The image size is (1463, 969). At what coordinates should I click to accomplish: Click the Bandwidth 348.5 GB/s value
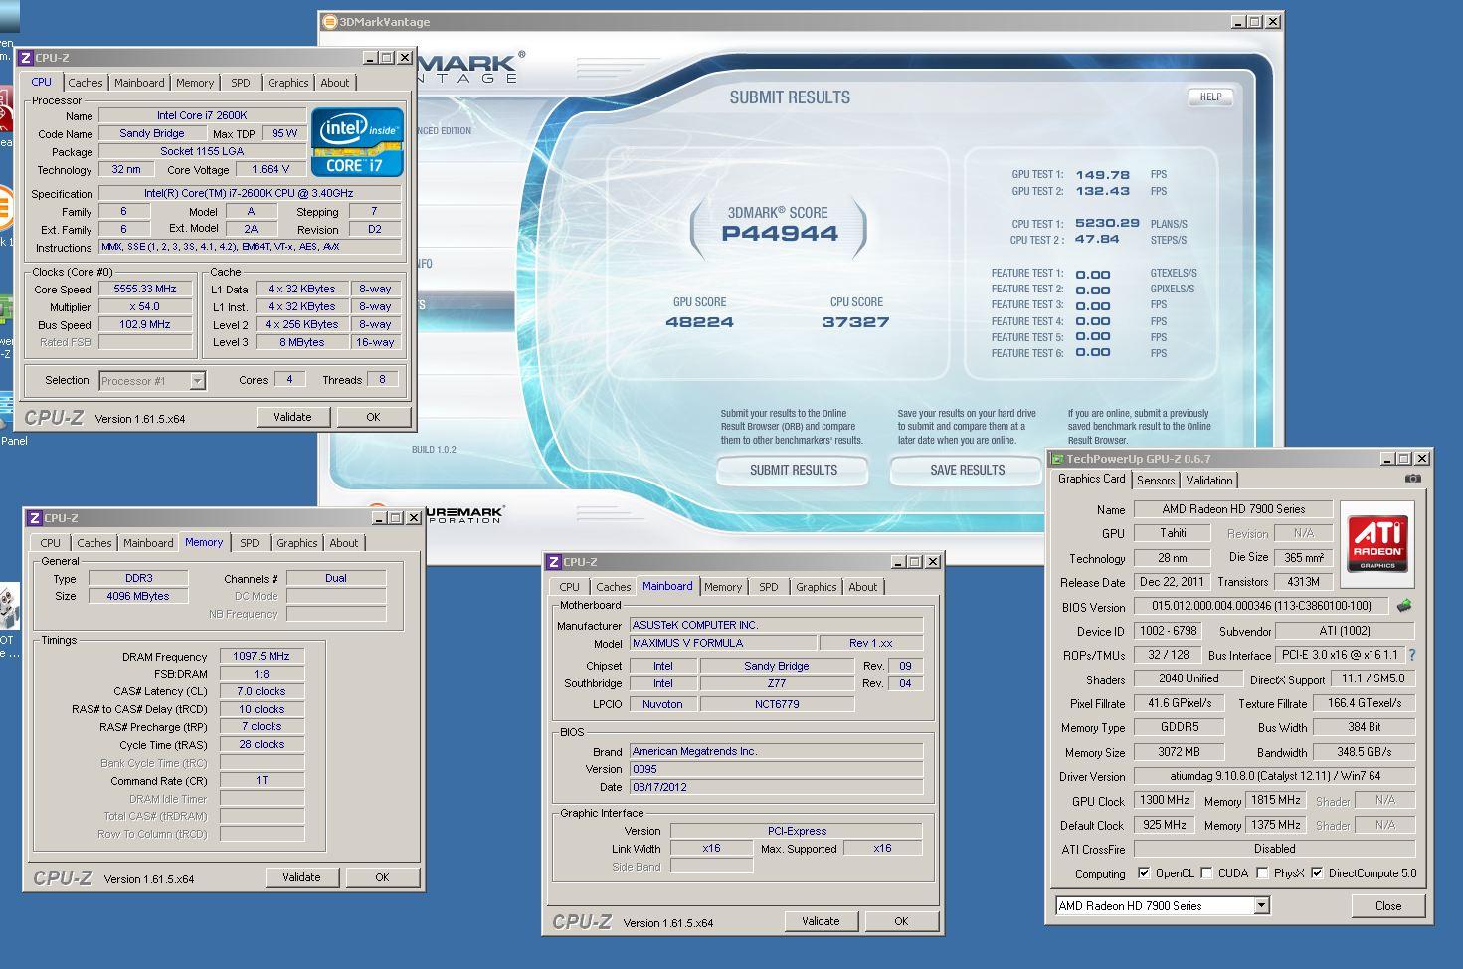coord(1364,752)
